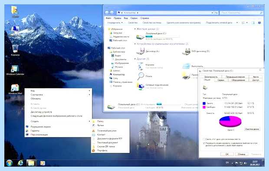Switch to Доступ tab in properties dialog
Screen dimensions: 269x171
tap(256, 80)
